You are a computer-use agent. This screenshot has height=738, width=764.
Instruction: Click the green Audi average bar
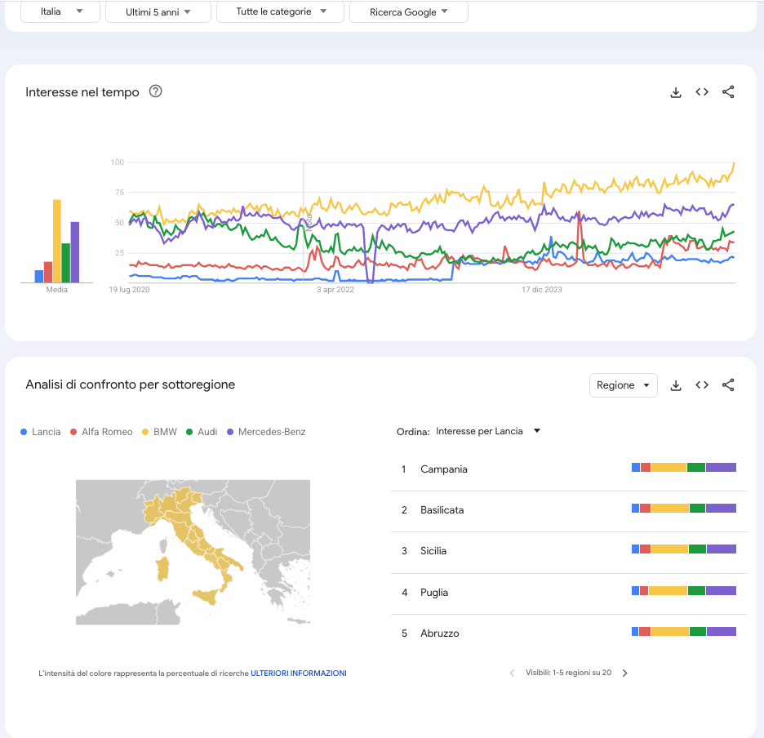coord(66,263)
